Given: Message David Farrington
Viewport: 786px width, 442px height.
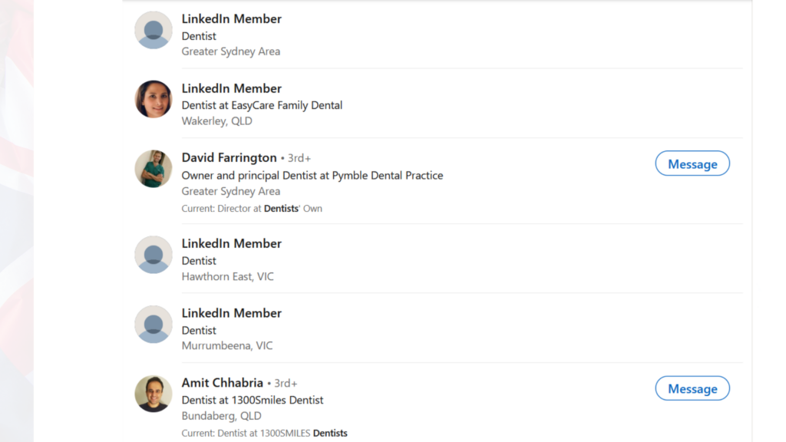Looking at the screenshot, I should click(692, 163).
